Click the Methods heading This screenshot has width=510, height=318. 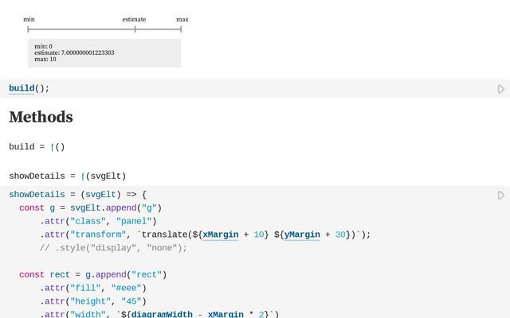(x=41, y=117)
